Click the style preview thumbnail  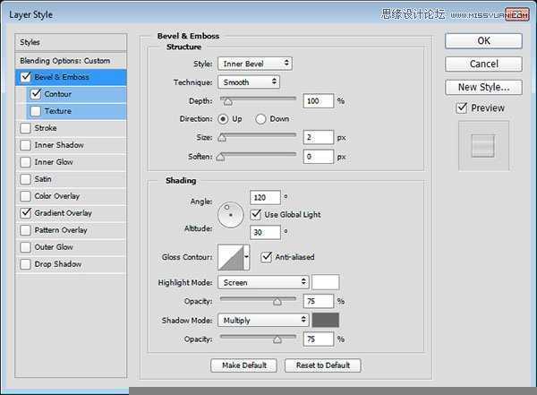click(483, 146)
